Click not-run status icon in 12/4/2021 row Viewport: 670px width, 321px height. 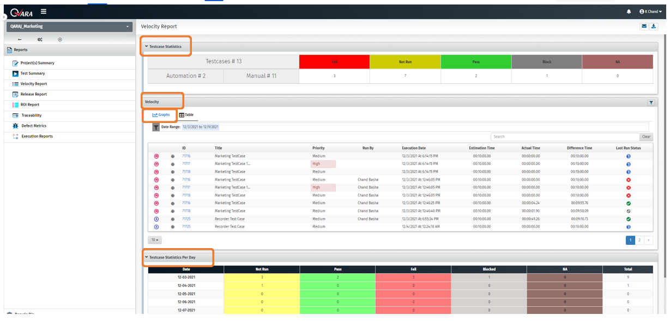pyautogui.click(x=629, y=227)
